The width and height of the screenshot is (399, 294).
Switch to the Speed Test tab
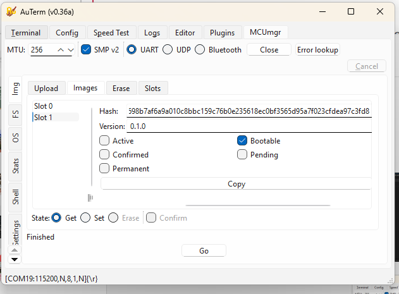coord(111,33)
